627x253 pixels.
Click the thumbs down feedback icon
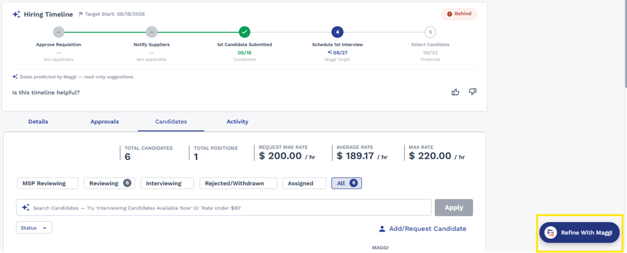tap(473, 92)
